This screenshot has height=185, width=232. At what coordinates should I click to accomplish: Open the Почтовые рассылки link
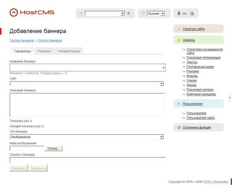pos(200,67)
